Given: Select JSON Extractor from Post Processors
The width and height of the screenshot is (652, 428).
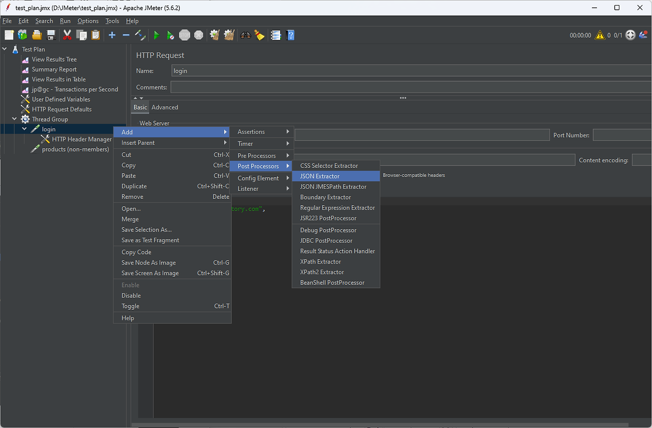Looking at the screenshot, I should click(x=320, y=176).
